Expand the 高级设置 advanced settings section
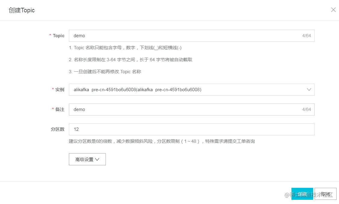Screen dimensions: 339x204 (87, 159)
